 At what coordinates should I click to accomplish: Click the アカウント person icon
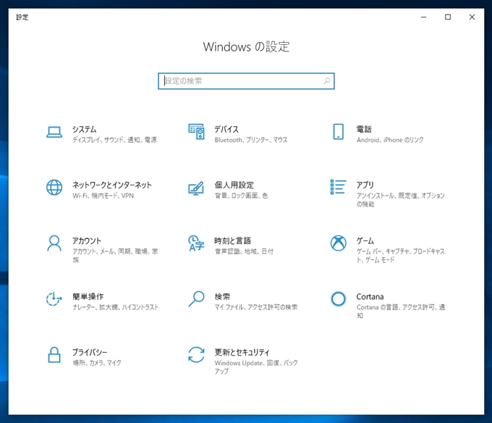pos(54,243)
